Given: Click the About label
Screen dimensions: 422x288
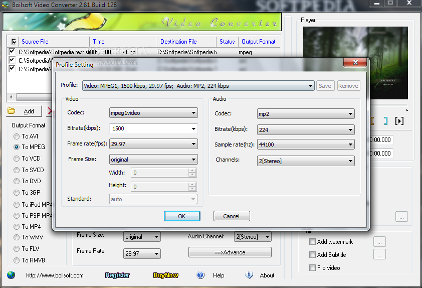Looking at the screenshot, I should point(267,275).
